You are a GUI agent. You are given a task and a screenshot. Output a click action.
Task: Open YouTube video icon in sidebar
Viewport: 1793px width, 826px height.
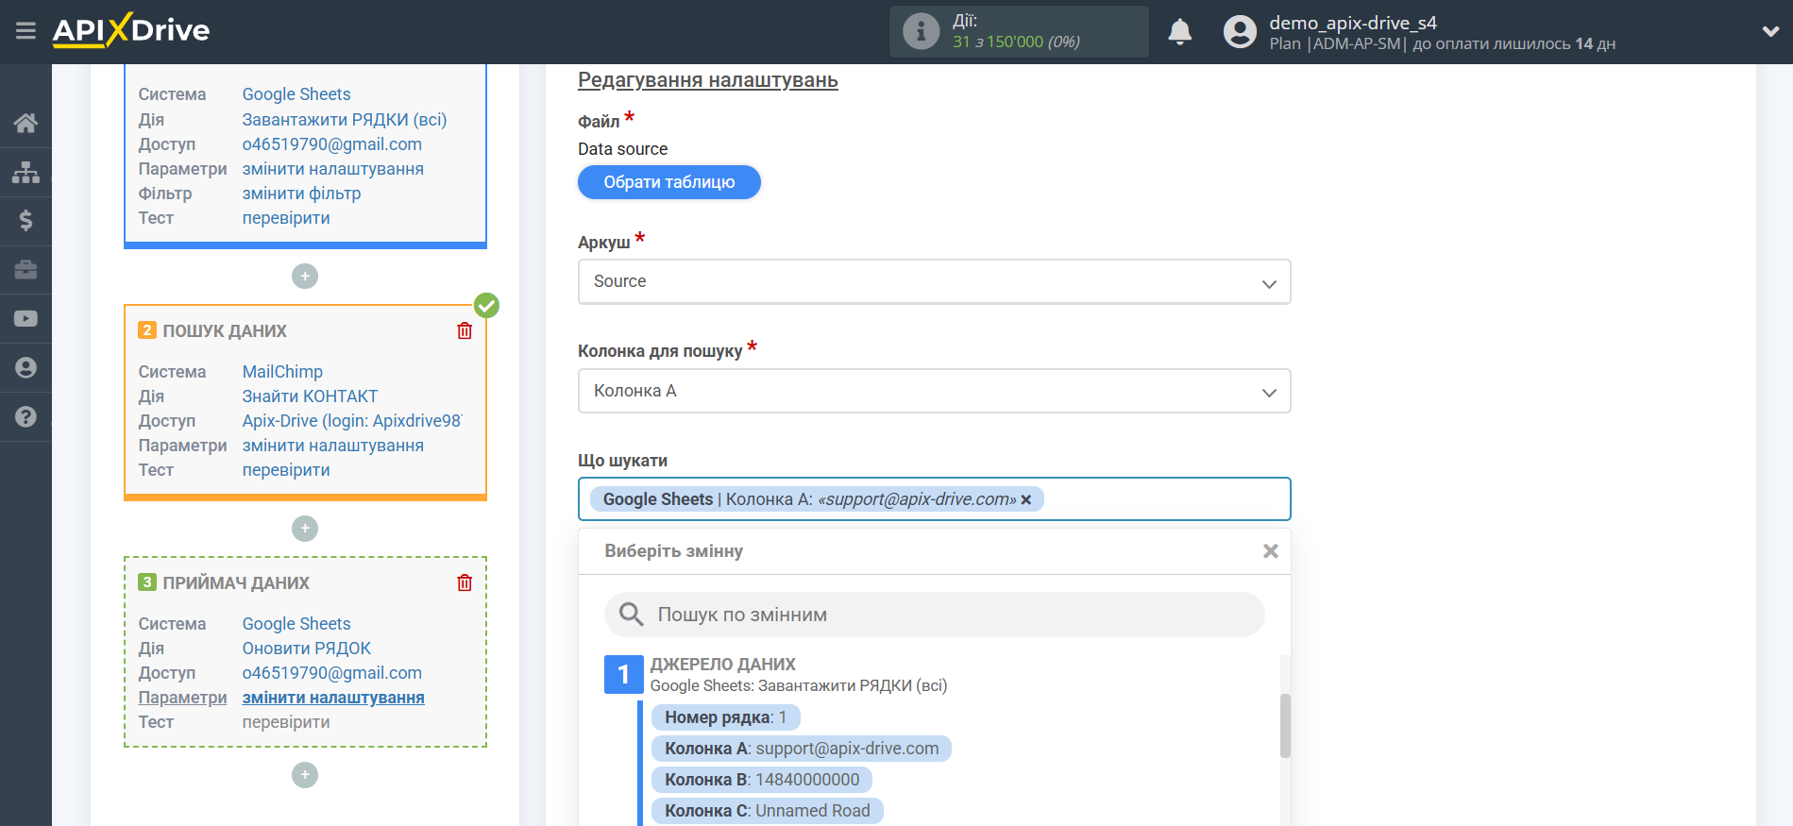click(x=25, y=319)
